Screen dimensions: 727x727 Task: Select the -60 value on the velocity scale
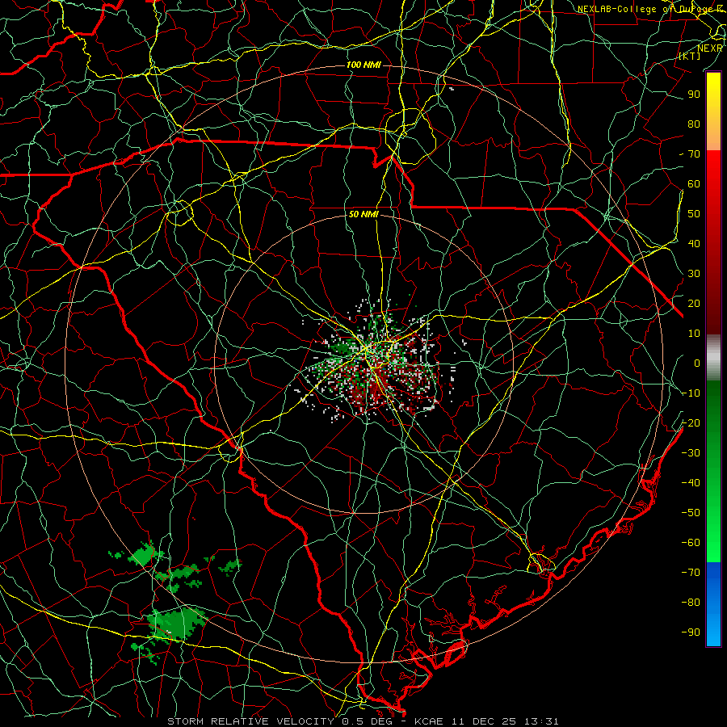point(691,543)
